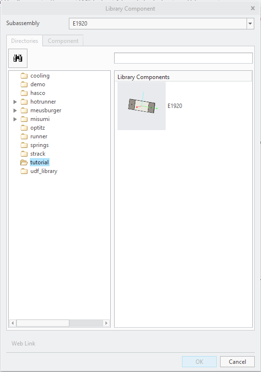This screenshot has width=261, height=372.
Task: Select the udf_library folder icon
Action: click(x=24, y=171)
